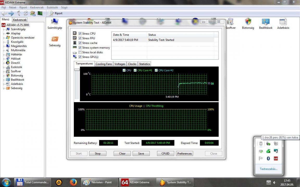This screenshot has width=300, height=187.
Task: Expand the DirectX tree node
Action: point(4,63)
